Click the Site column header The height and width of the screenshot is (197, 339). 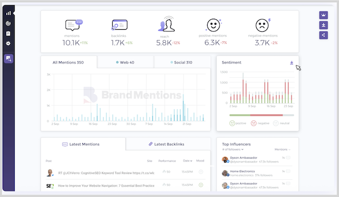pos(150,161)
